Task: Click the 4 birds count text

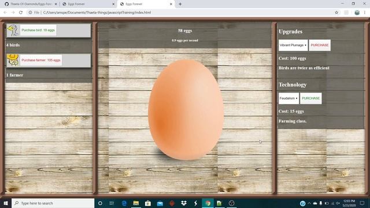Action: tap(13, 45)
